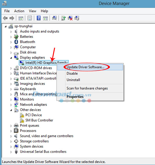This screenshot has height=165, width=155.
Task: Select the IDE ATA/ATAPI controllers row
Action: click(38, 78)
